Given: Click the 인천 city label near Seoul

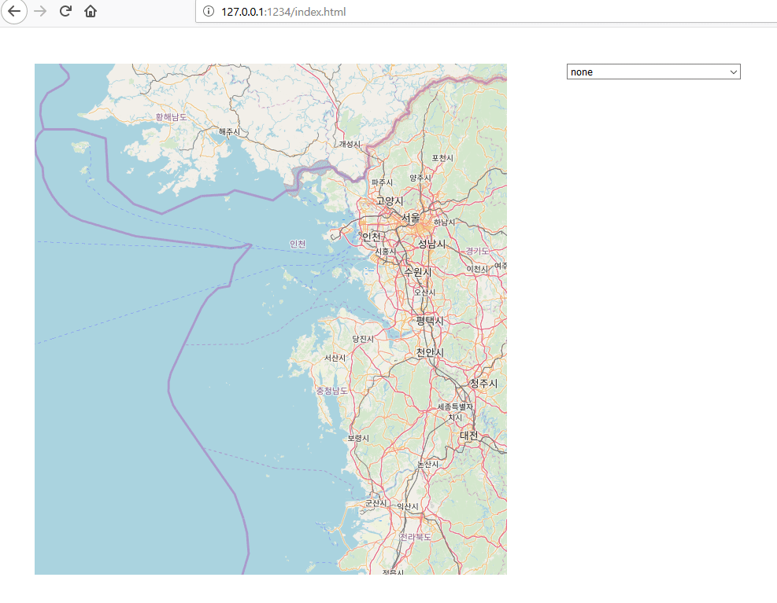Looking at the screenshot, I should (372, 237).
